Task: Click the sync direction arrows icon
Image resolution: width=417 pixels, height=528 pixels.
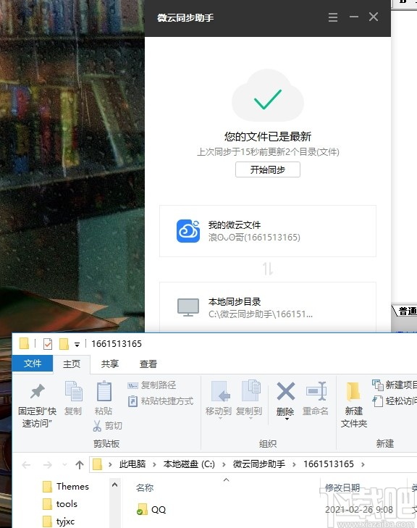Action: 268,269
